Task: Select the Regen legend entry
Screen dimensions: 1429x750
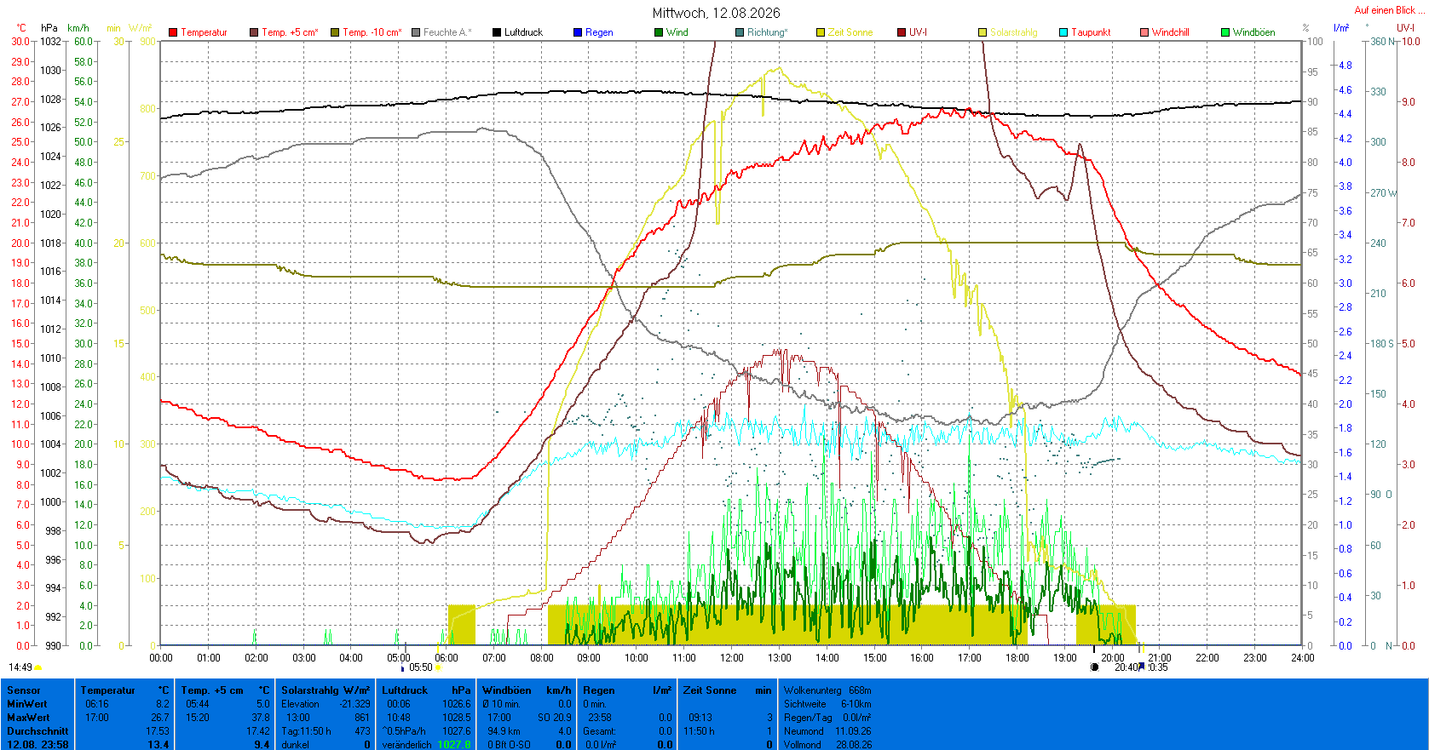Action: [593, 32]
